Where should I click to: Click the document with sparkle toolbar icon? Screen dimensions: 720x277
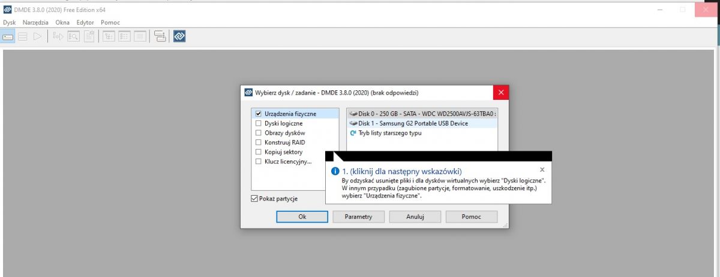pyautogui.click(x=89, y=36)
